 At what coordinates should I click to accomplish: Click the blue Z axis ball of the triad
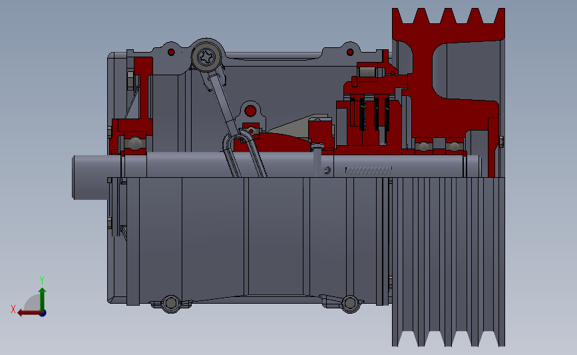click(43, 314)
